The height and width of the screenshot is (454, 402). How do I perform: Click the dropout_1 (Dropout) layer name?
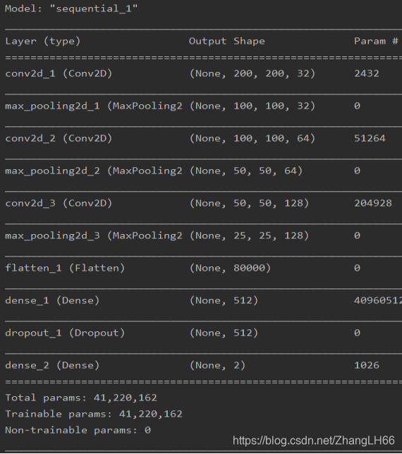(x=65, y=333)
